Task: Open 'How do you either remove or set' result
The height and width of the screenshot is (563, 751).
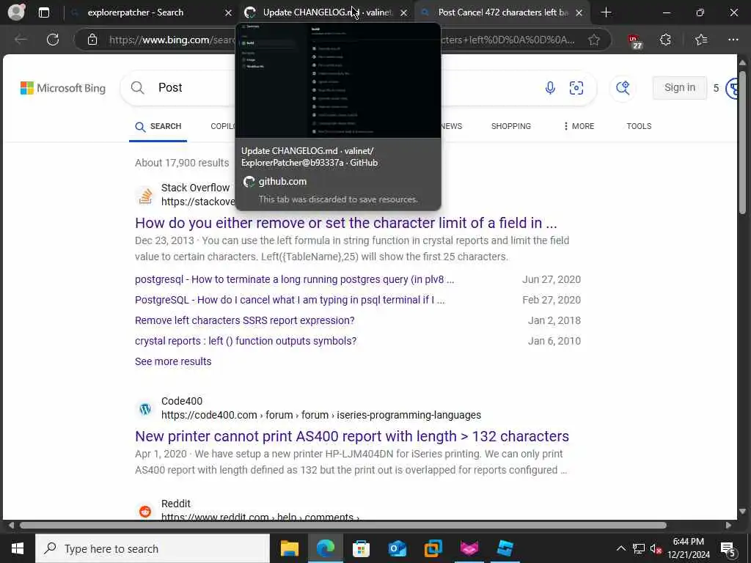Action: click(346, 223)
